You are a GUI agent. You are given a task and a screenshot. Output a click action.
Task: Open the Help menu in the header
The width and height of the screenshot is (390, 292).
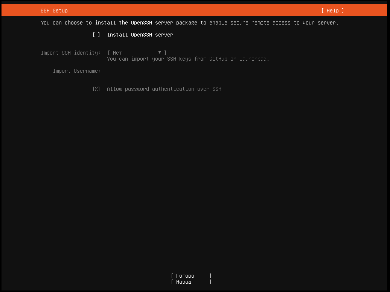[x=332, y=11]
